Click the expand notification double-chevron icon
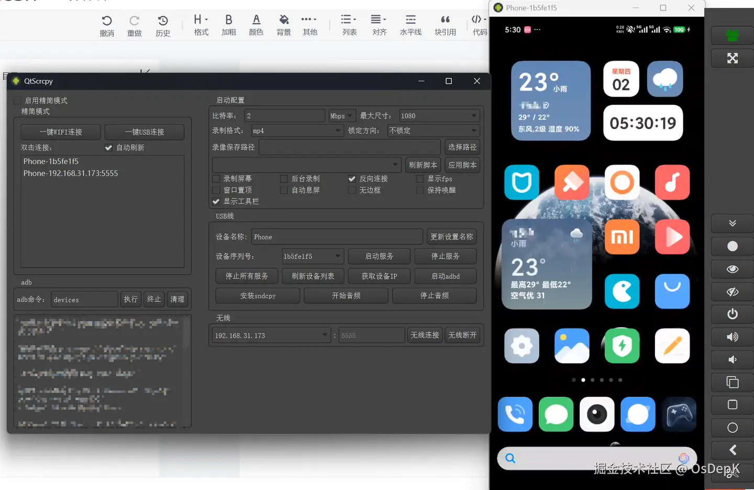 click(733, 223)
